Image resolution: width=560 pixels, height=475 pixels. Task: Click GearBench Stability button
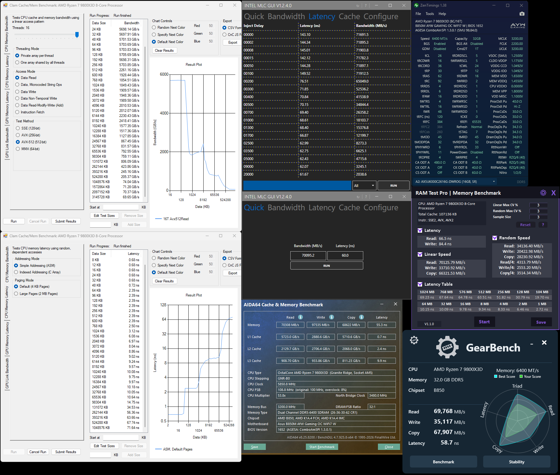pyautogui.click(x=517, y=462)
